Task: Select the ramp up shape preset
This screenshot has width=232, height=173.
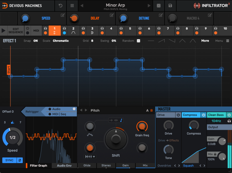Action: pos(162,41)
